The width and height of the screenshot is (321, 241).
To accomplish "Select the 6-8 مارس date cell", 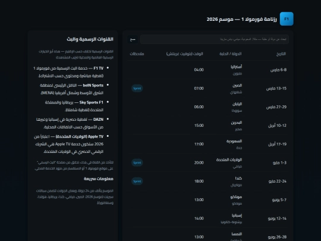I will click(278, 70).
